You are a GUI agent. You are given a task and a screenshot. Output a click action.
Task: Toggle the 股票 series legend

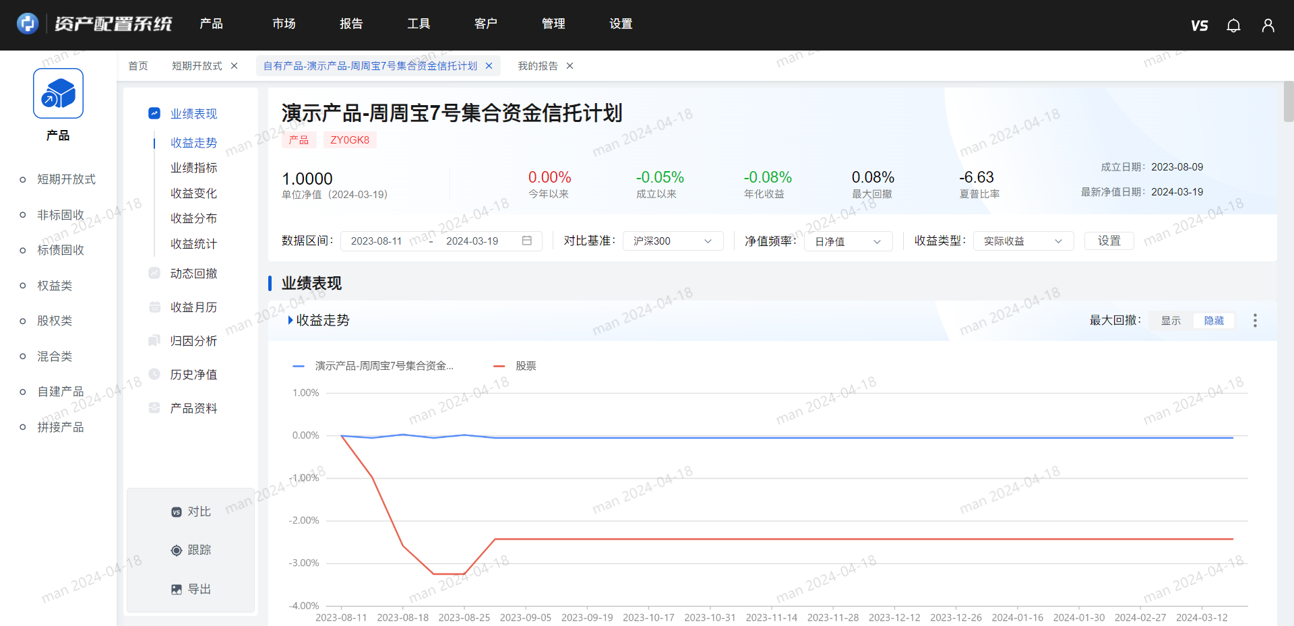click(x=515, y=366)
